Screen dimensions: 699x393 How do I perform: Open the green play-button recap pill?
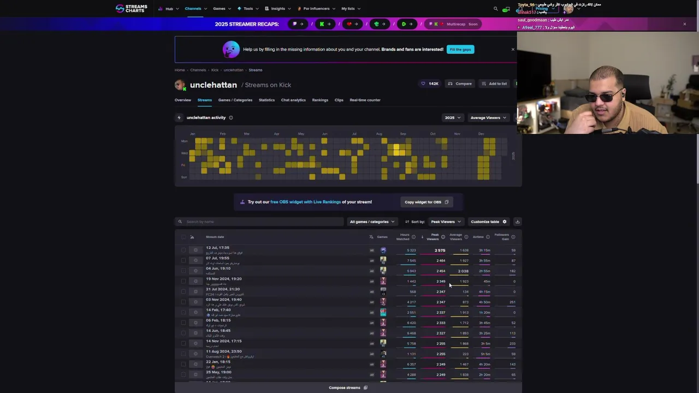pos(407,24)
